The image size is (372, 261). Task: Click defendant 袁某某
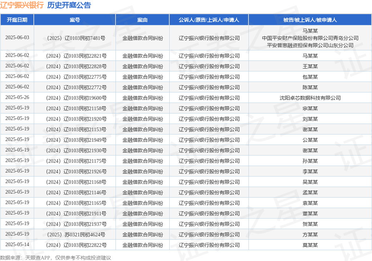pyautogui.click(x=310, y=203)
